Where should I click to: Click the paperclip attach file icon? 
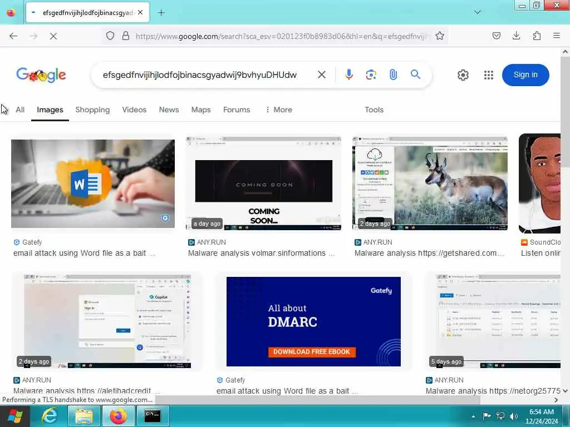pos(394,75)
